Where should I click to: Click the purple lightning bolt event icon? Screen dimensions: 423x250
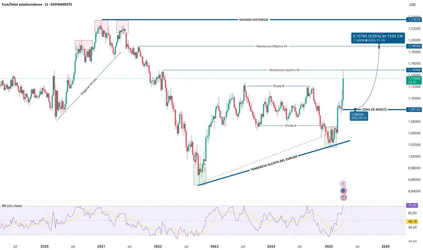(343, 184)
